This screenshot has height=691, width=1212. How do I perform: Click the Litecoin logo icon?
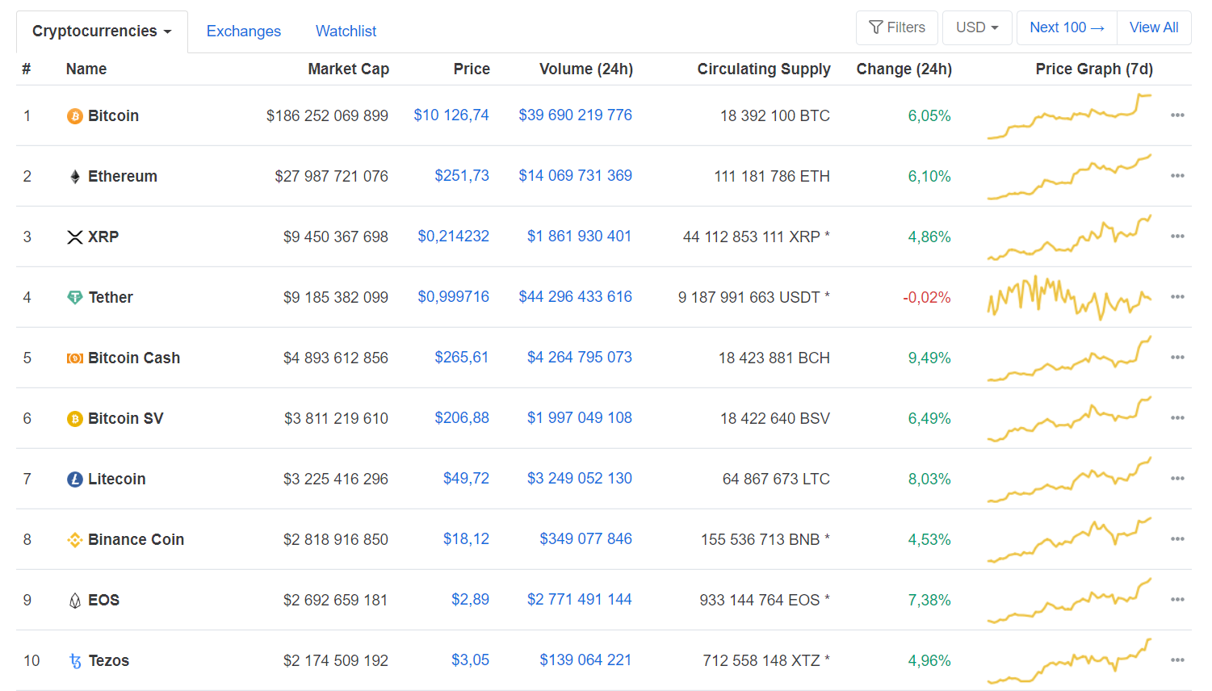coord(74,480)
